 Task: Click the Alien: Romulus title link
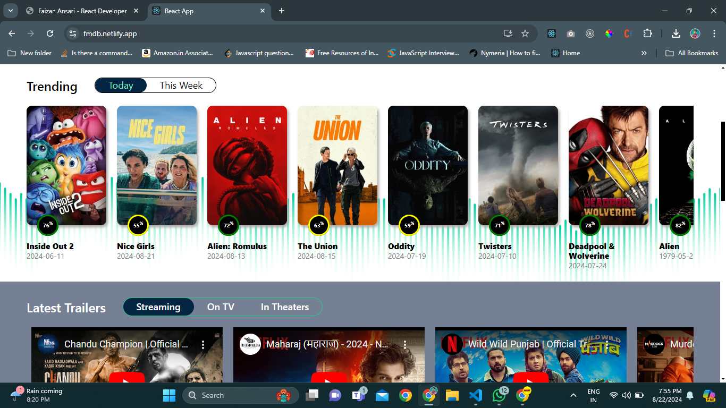point(237,246)
